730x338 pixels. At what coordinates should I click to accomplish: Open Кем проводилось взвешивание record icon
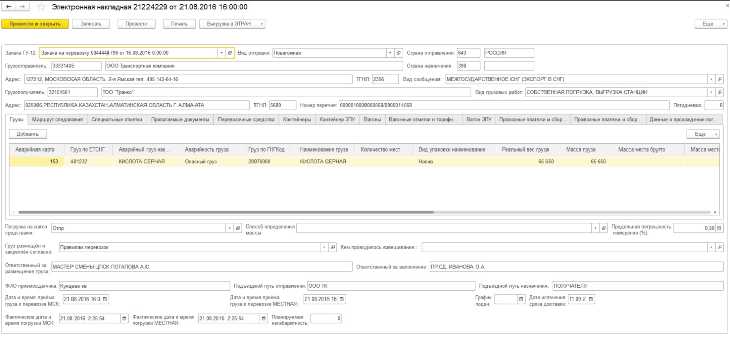point(719,247)
